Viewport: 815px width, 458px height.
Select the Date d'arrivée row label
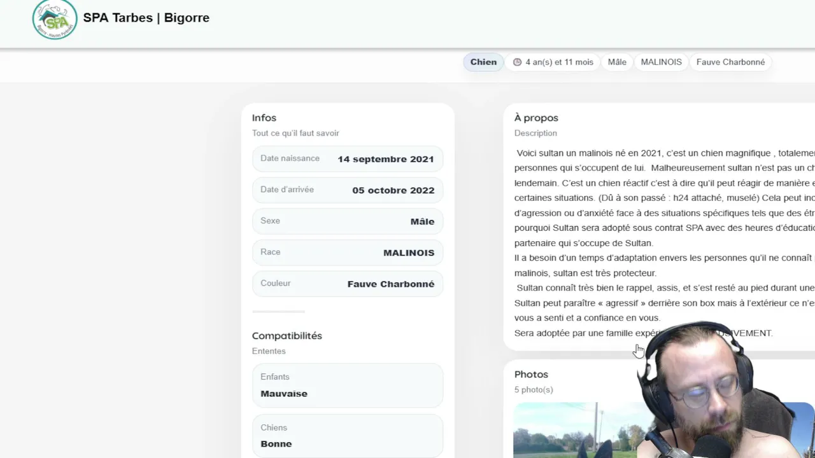pyautogui.click(x=287, y=190)
